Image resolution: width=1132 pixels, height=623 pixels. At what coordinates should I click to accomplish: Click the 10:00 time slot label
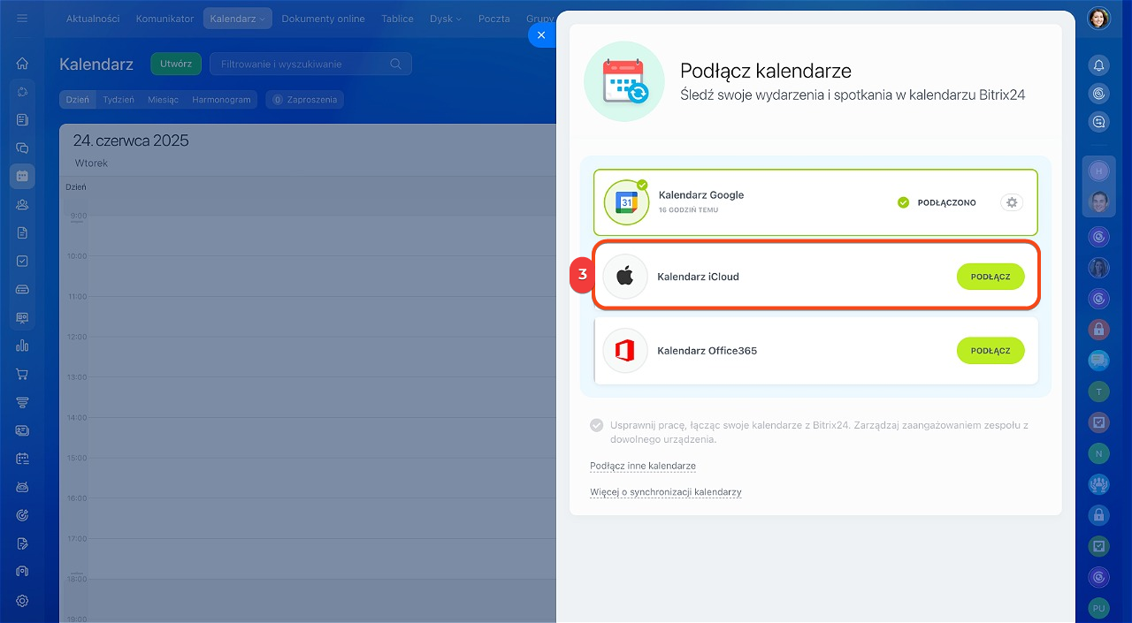[x=78, y=256]
